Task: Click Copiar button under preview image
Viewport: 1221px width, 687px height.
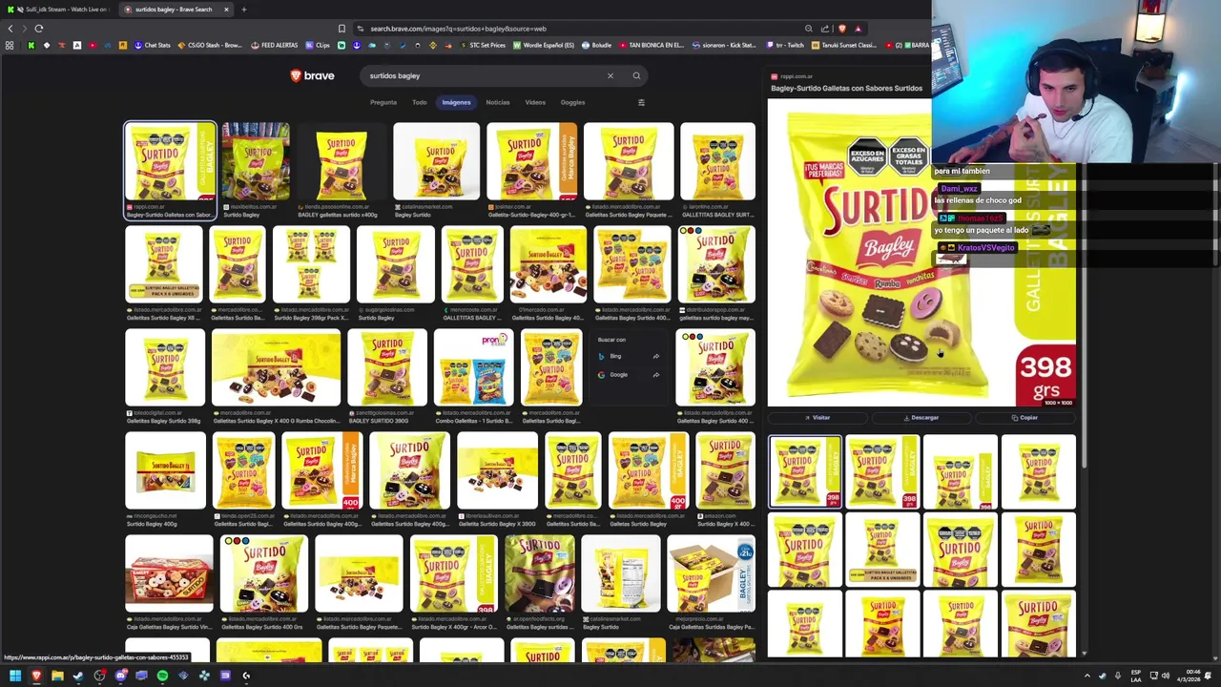Action: (1024, 417)
